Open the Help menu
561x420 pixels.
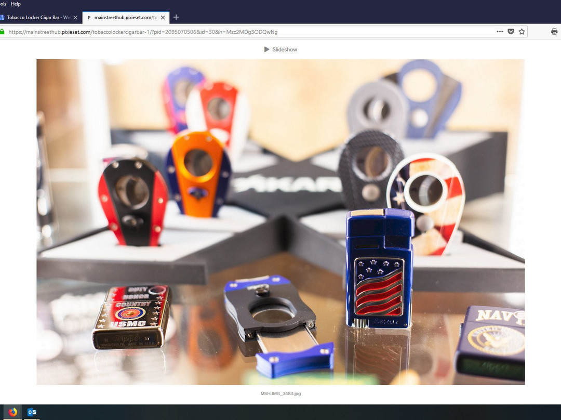coord(16,4)
